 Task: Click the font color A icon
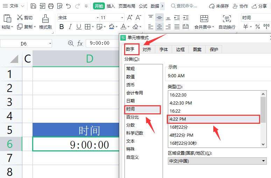[x=123, y=27]
